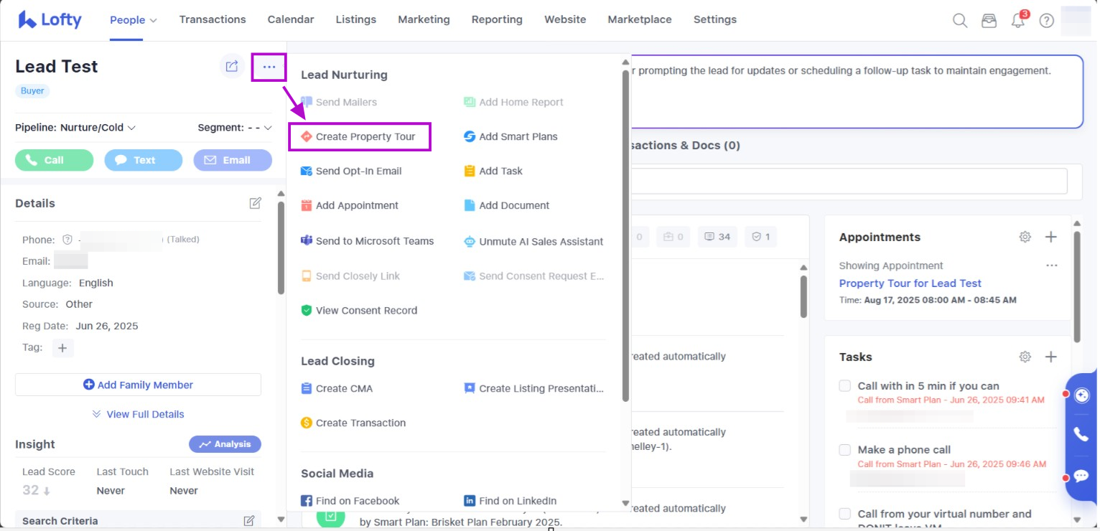Click the help question mark icon
This screenshot has height=531, width=1100.
tap(1046, 20)
